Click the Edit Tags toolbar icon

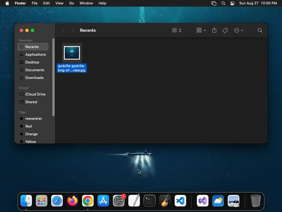(x=225, y=30)
